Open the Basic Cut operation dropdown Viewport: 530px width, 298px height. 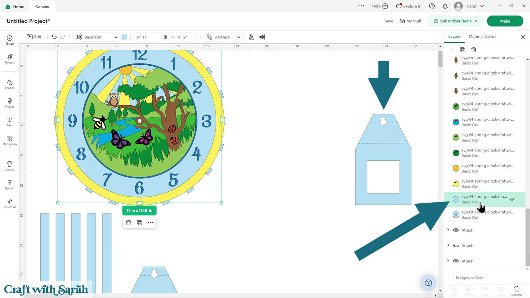point(96,37)
